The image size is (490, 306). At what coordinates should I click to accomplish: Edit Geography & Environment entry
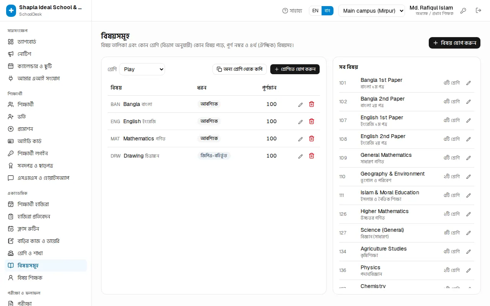coord(469,177)
